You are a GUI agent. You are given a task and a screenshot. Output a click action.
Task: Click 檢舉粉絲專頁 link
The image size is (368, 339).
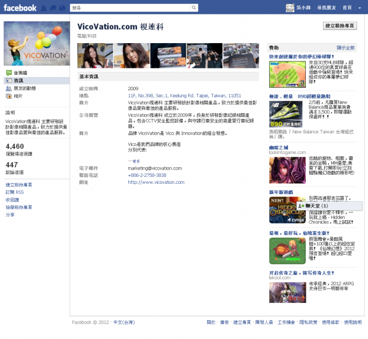[x=19, y=207]
